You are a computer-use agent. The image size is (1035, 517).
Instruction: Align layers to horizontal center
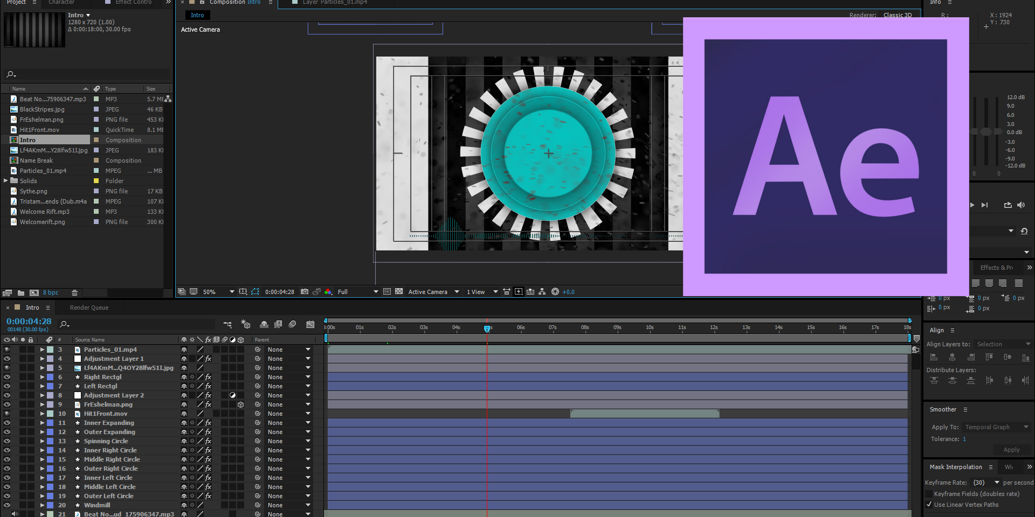(953, 357)
